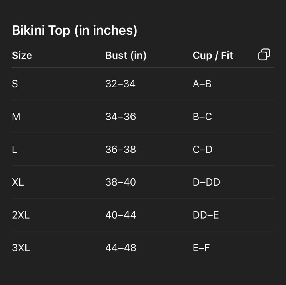Click the E–F cup fit cell
The width and height of the screenshot is (286, 285).
pyautogui.click(x=201, y=248)
